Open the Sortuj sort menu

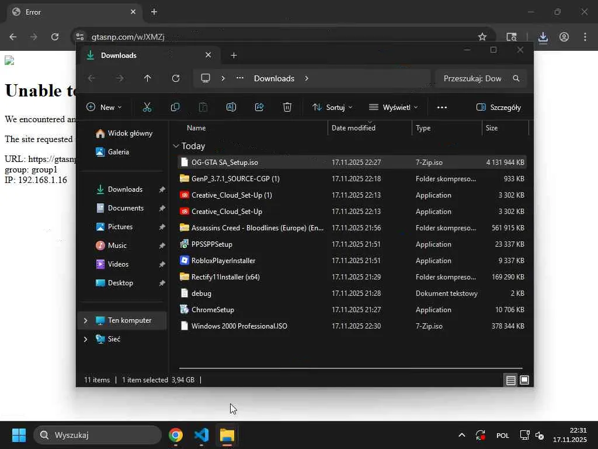coord(332,107)
